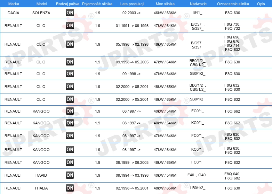Select the F8Q 630 engine cell in the Thalia row
The width and height of the screenshot is (272, 194).
click(232, 188)
